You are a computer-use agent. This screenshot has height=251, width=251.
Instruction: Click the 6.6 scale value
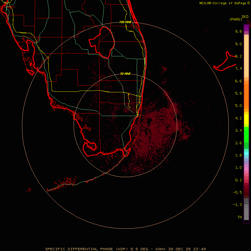coord(238,81)
